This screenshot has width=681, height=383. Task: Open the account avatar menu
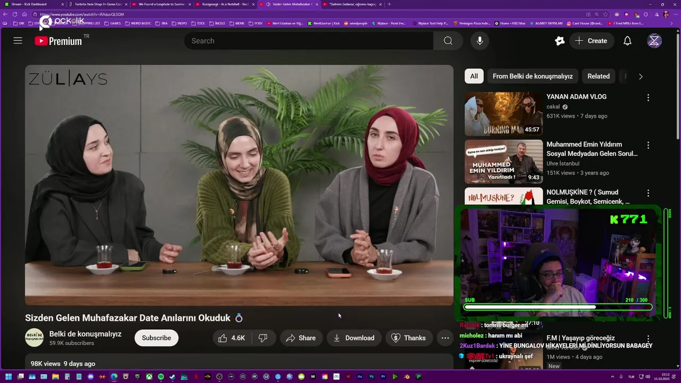click(x=654, y=41)
